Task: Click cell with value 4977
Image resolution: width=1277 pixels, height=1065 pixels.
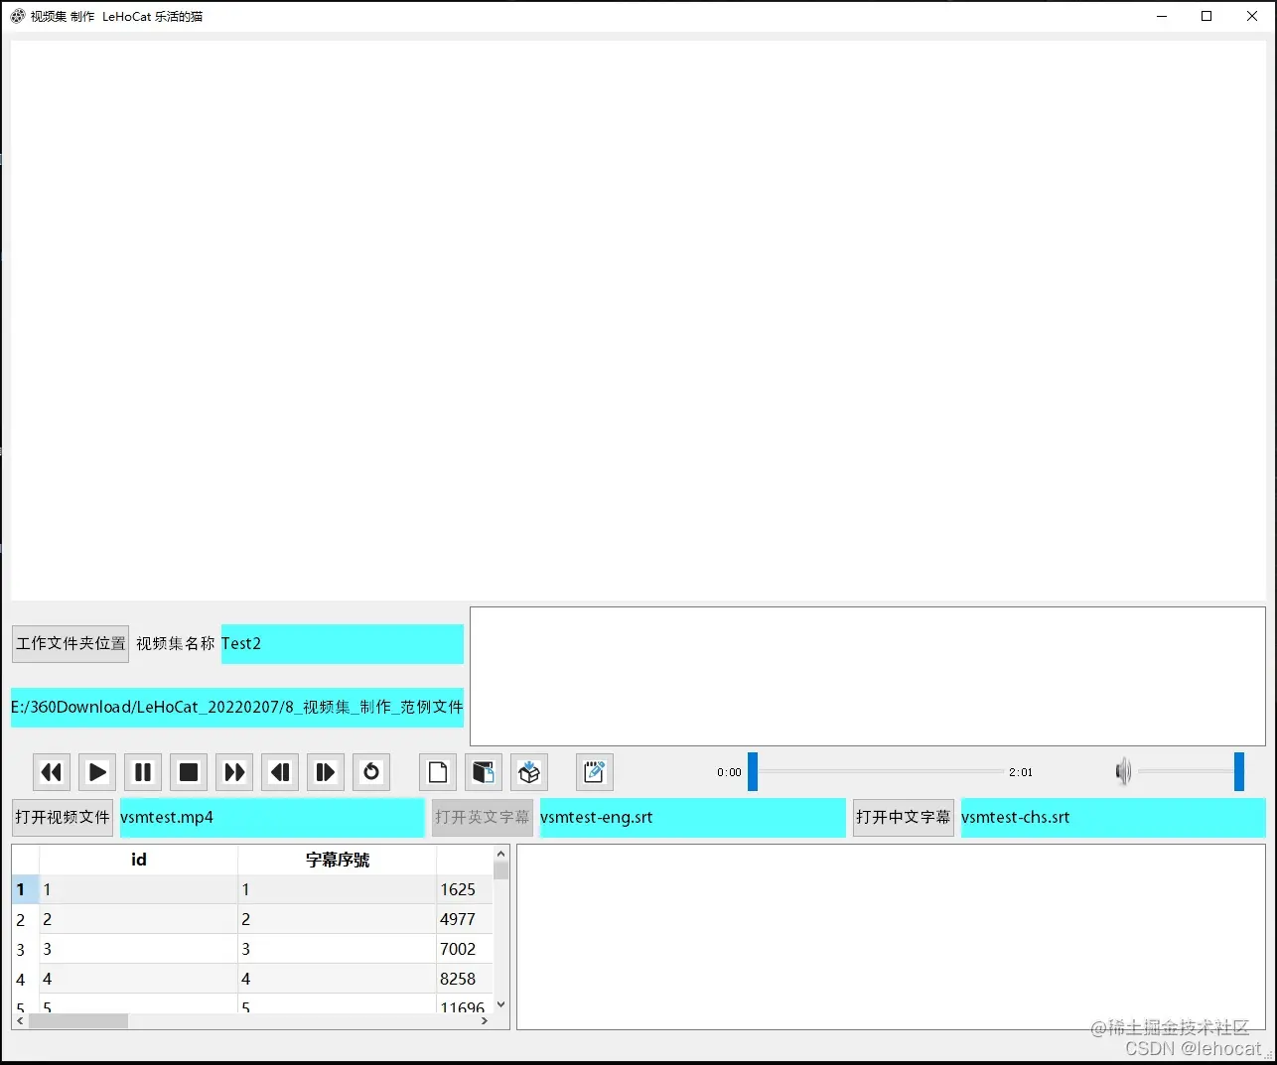Action: pyautogui.click(x=465, y=919)
